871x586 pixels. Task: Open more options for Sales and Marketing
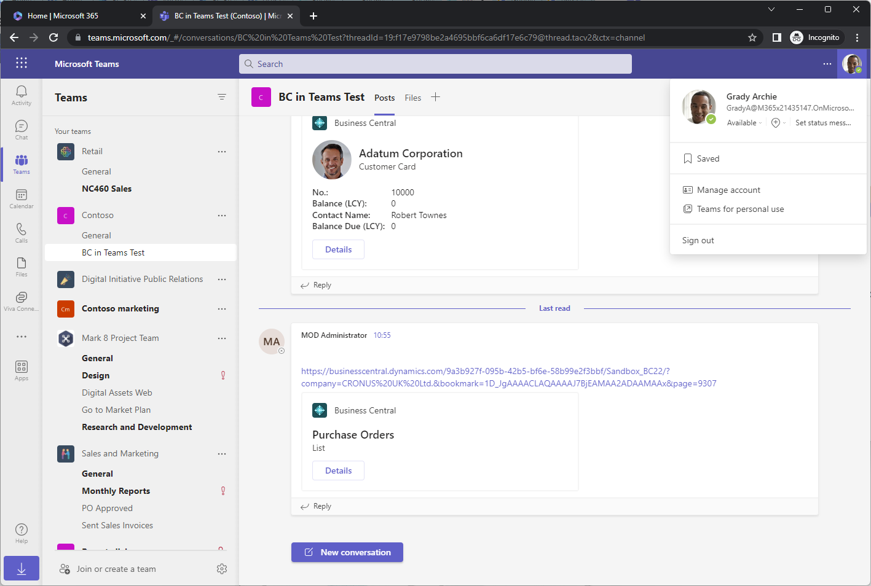pyautogui.click(x=222, y=454)
